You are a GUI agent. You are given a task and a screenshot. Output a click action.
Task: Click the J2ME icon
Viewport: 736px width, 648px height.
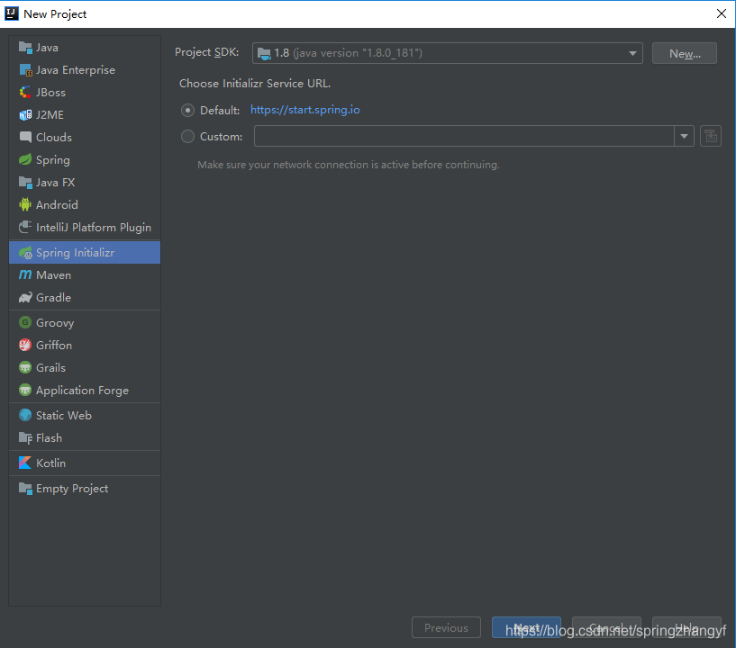pyautogui.click(x=25, y=115)
